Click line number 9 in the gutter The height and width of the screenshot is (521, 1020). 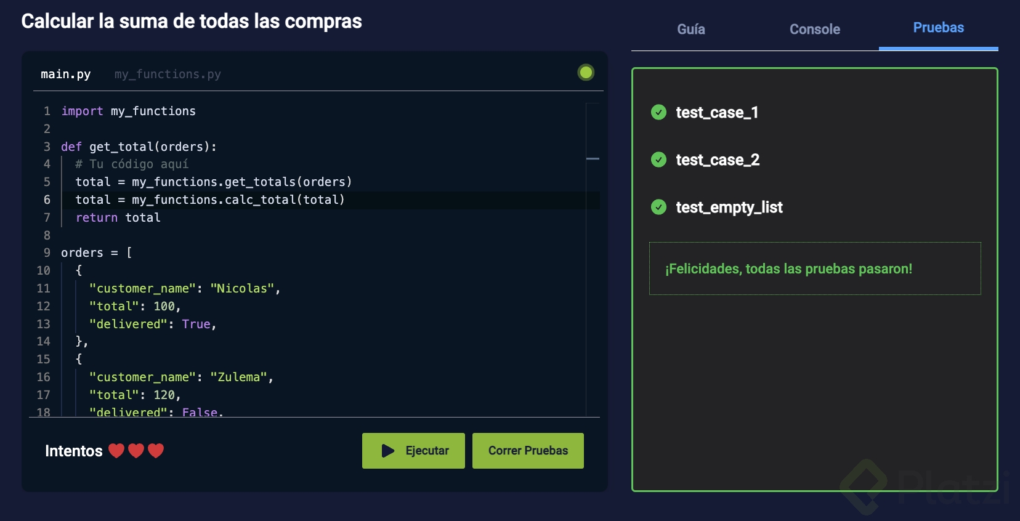click(47, 253)
